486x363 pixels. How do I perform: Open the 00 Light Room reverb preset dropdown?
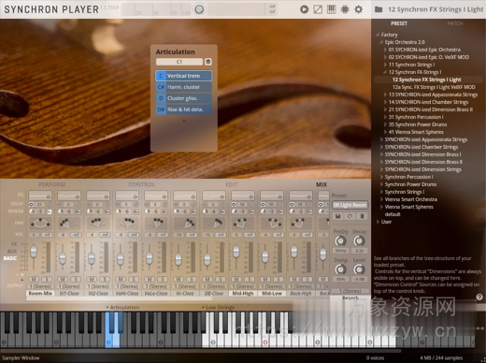click(x=350, y=205)
